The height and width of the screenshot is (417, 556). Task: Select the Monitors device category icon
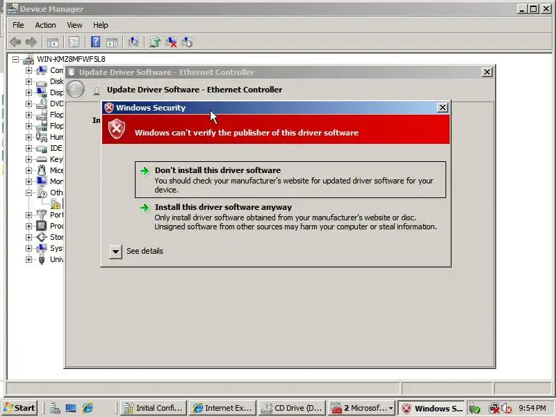pyautogui.click(x=42, y=181)
